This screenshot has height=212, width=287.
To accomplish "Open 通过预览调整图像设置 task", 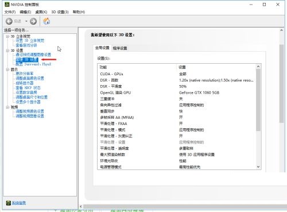I will (x=33, y=55).
